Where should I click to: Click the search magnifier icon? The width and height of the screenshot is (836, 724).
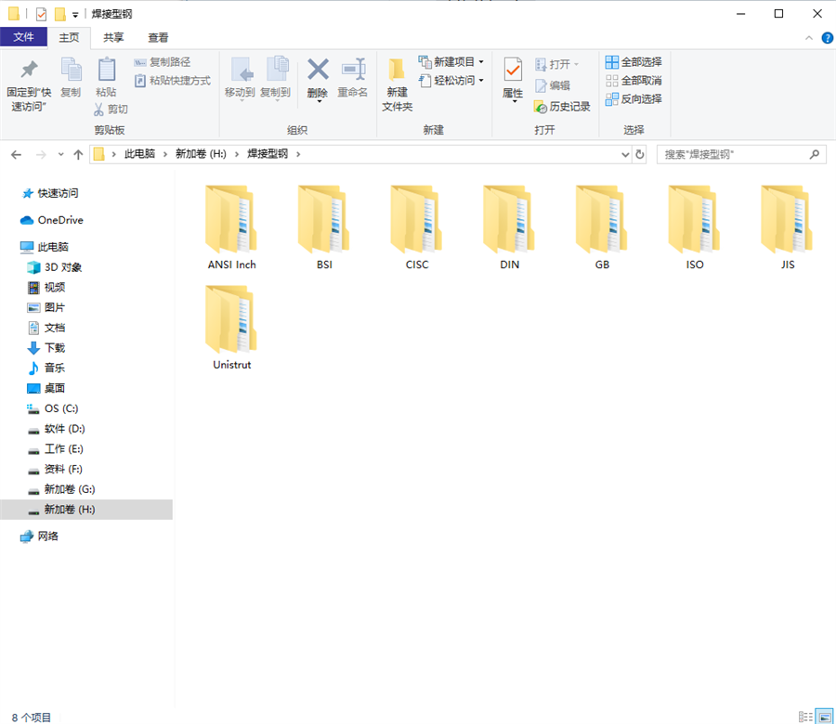(x=814, y=154)
